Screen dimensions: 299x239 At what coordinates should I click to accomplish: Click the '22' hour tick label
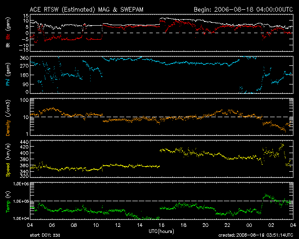[x=228, y=225]
